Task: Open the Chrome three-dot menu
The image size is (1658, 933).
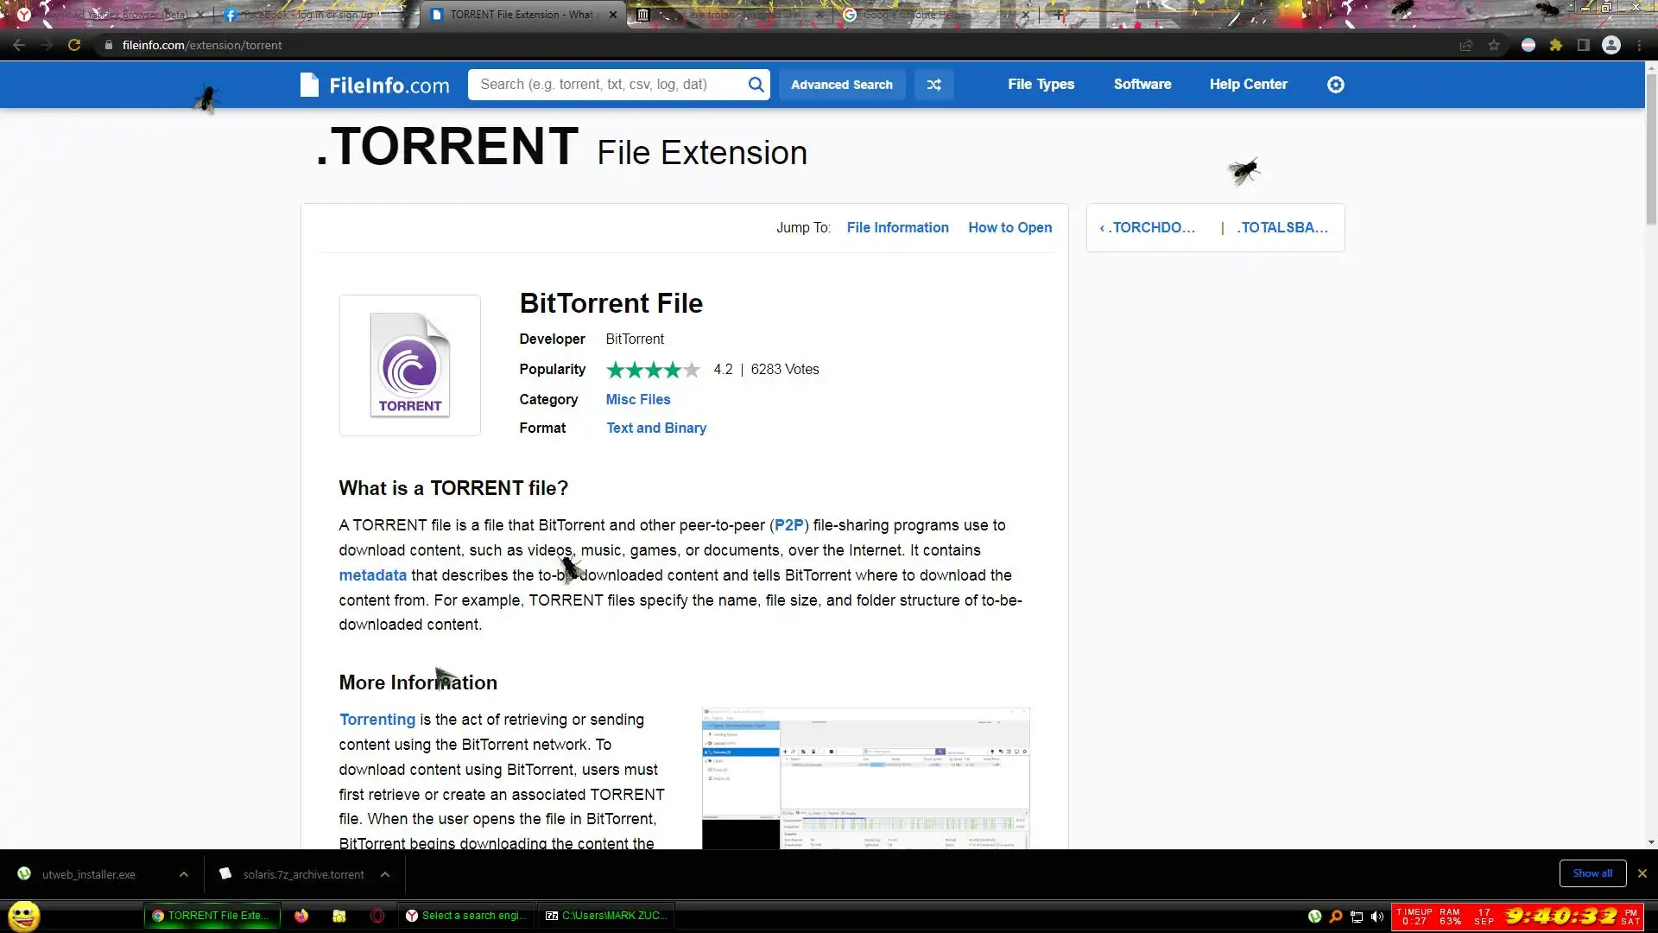Action: pyautogui.click(x=1639, y=46)
